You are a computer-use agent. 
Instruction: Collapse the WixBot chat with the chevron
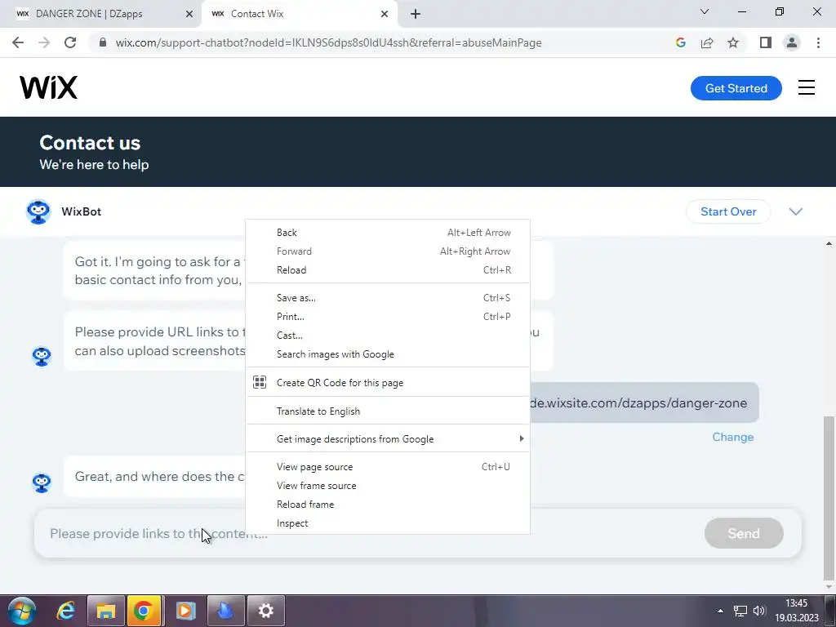tap(795, 211)
